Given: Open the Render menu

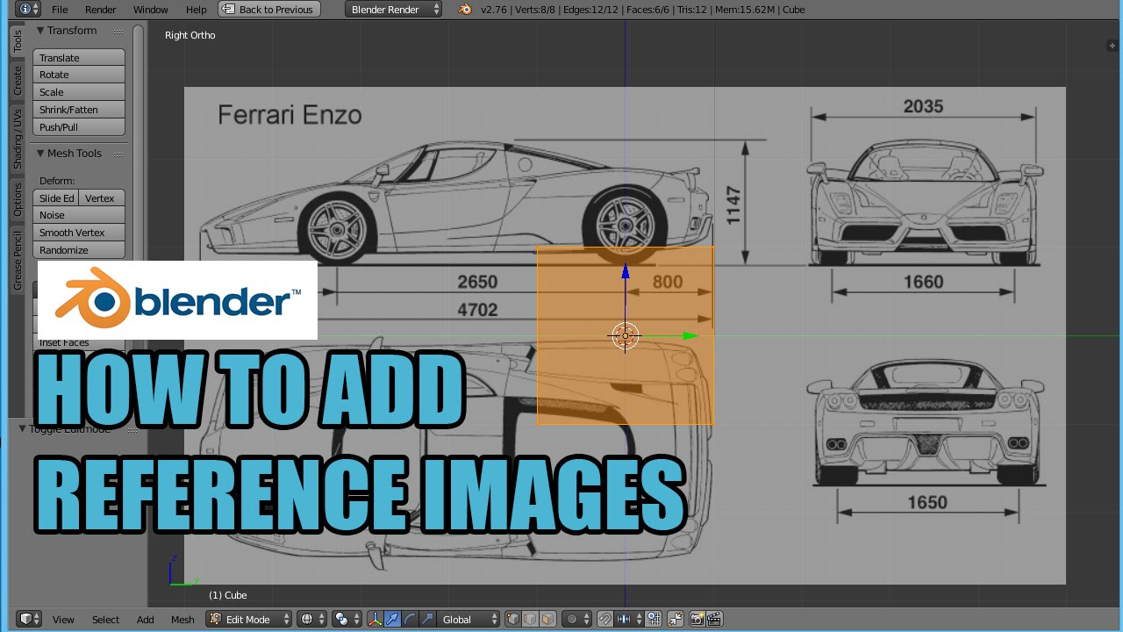Looking at the screenshot, I should click(101, 9).
